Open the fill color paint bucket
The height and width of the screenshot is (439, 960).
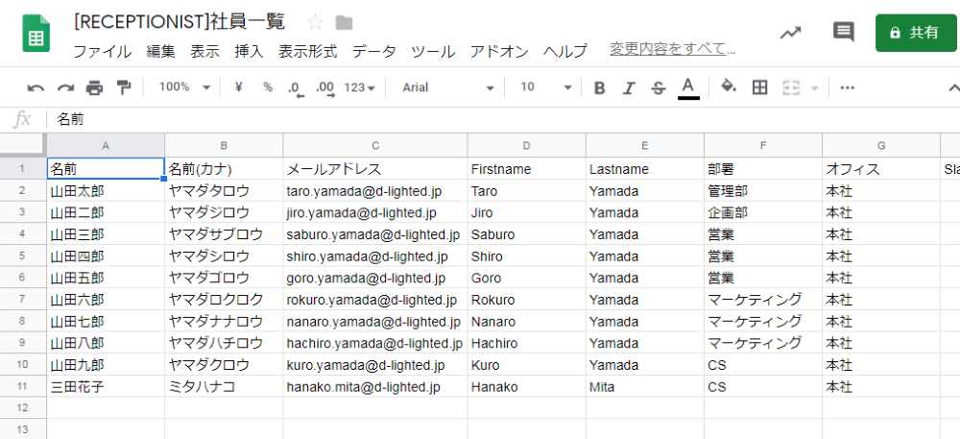coord(729,87)
